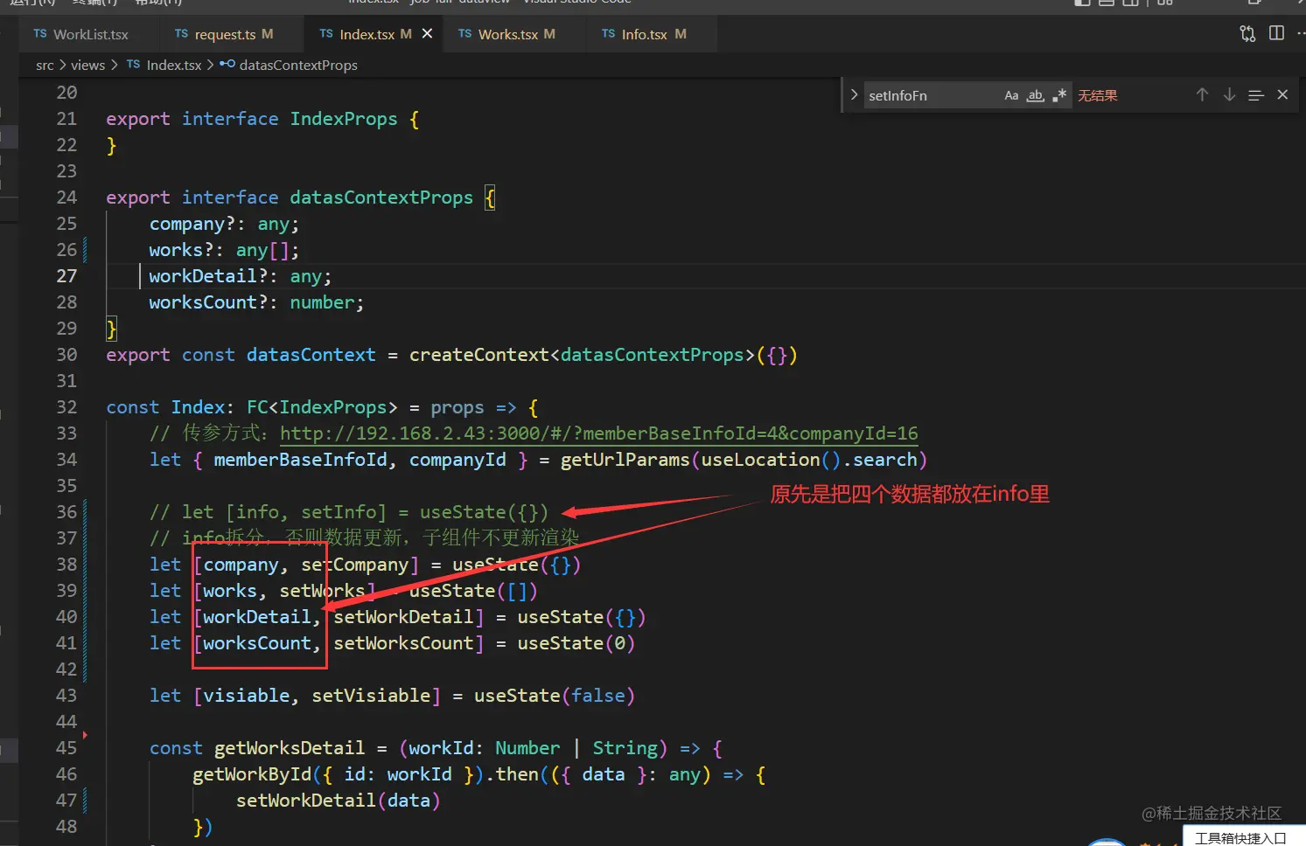Screen dimensions: 1306x846
Task: Toggle find in selection option
Action: (1256, 94)
